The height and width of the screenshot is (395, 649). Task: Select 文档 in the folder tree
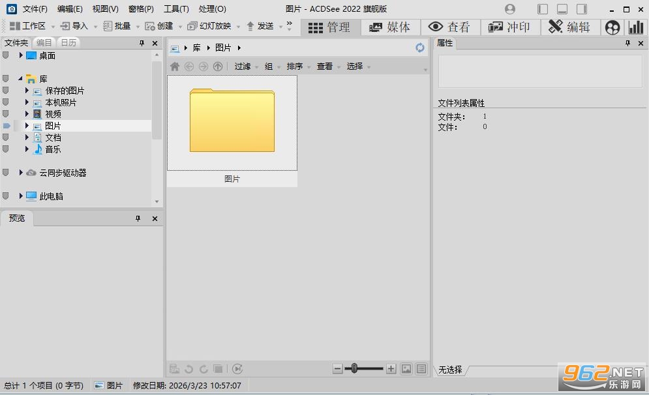click(53, 138)
